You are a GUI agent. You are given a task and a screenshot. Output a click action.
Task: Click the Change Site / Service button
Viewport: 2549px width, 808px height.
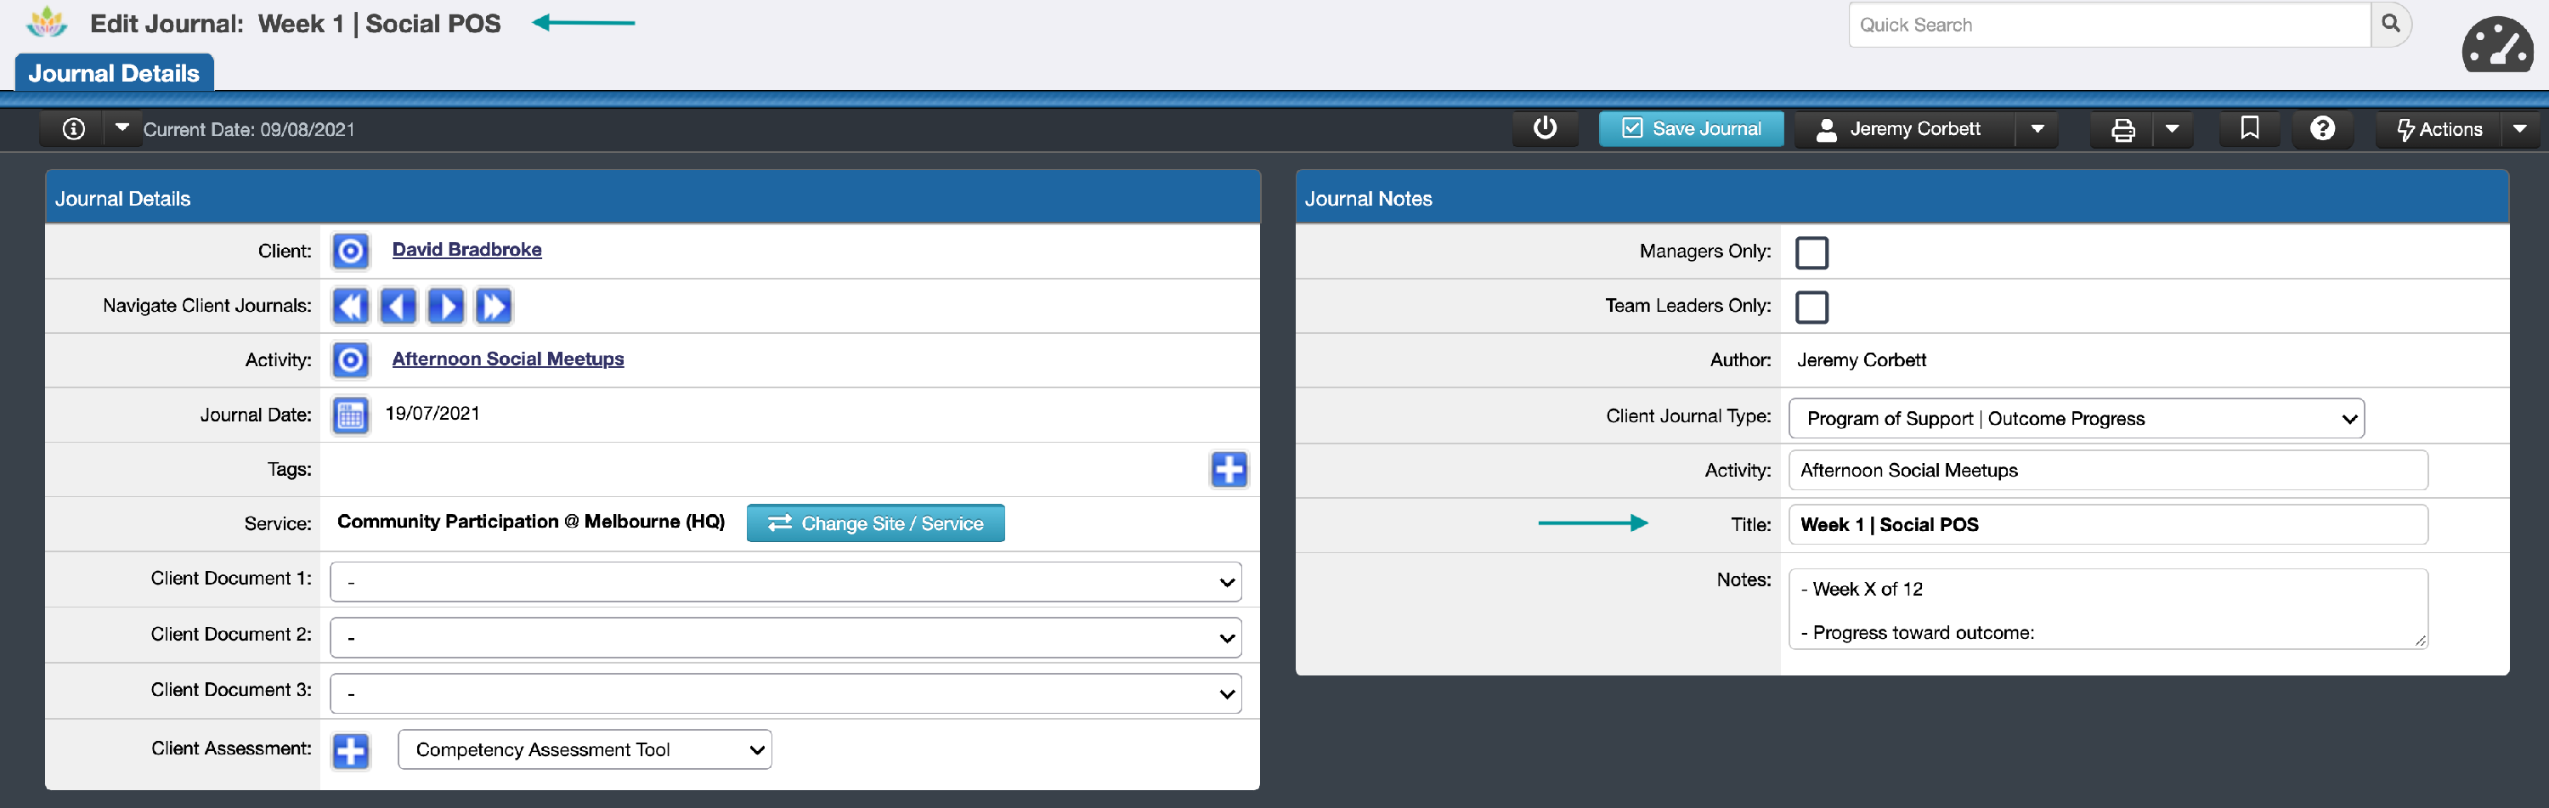(875, 523)
